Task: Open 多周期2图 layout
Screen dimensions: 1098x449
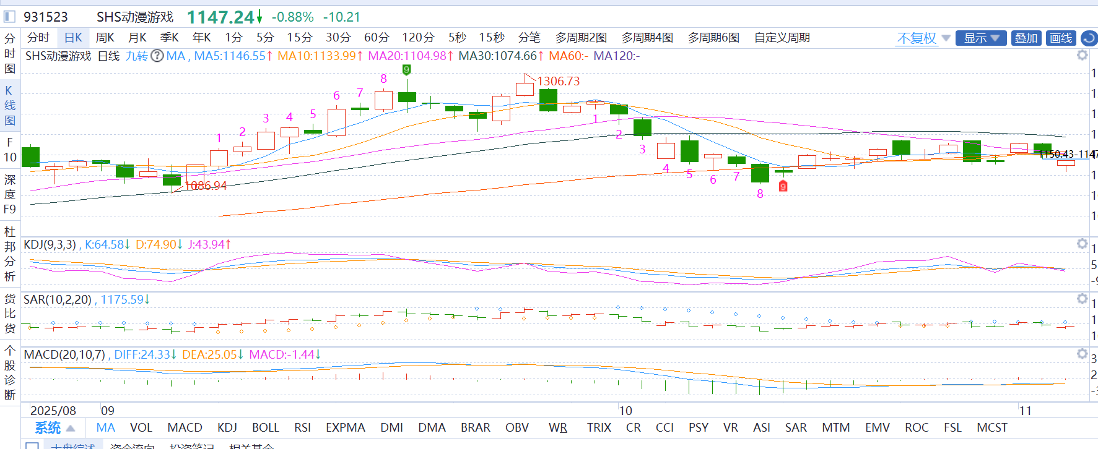Action: 581,38
